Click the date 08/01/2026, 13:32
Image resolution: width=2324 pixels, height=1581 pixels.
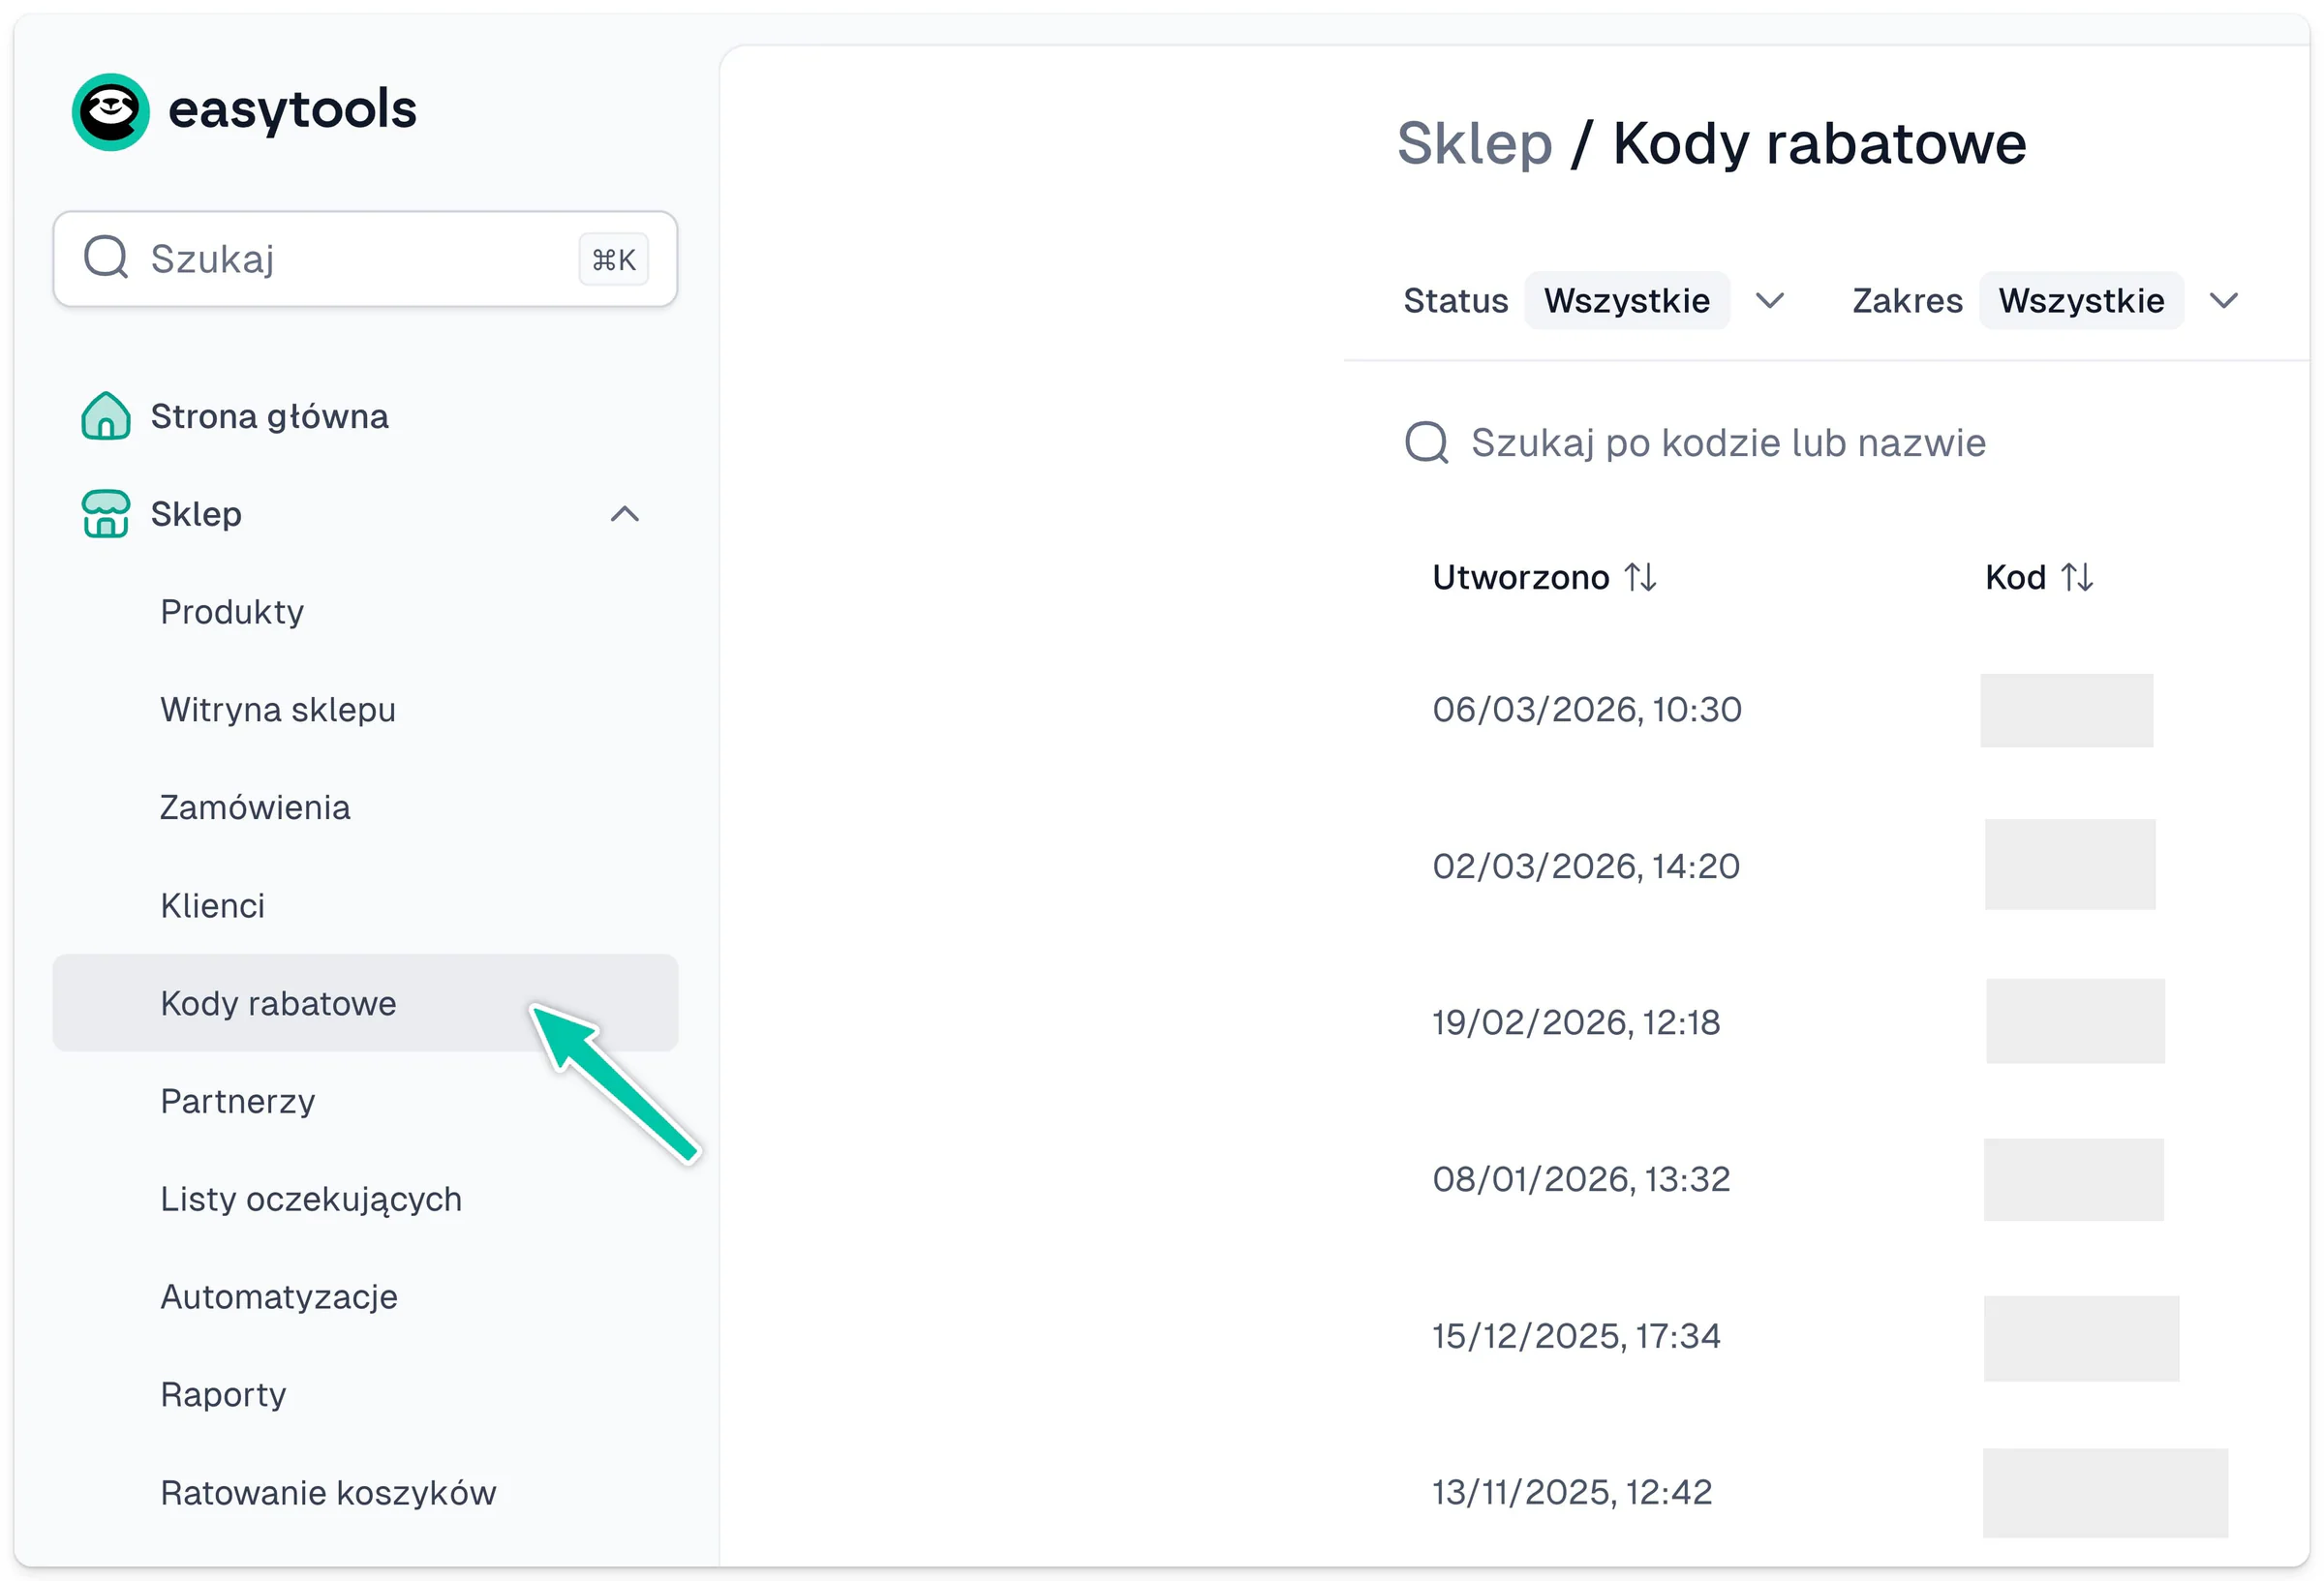coord(1581,1179)
